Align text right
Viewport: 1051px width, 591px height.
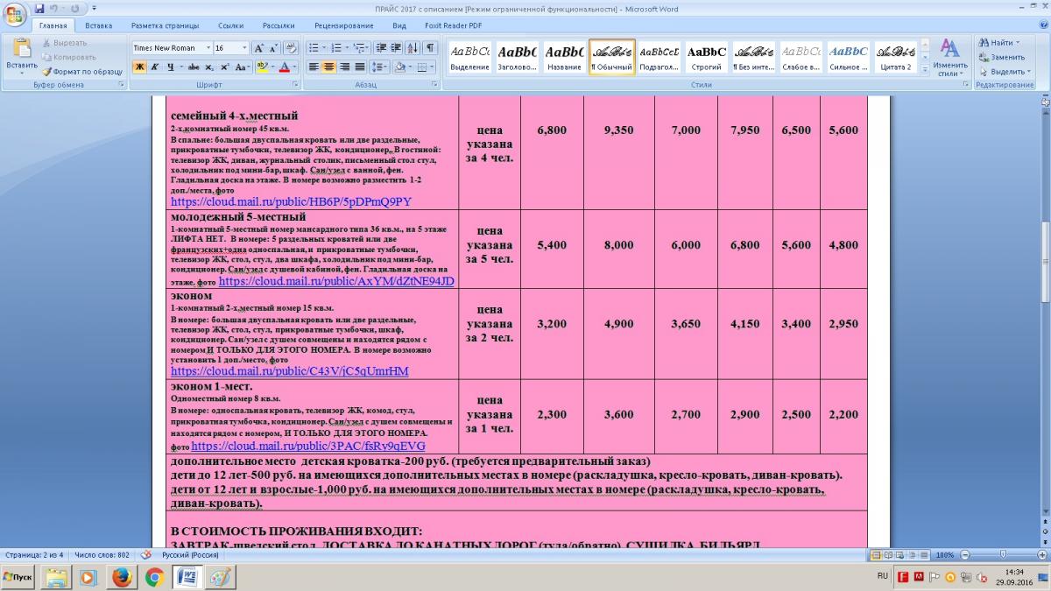(x=345, y=67)
